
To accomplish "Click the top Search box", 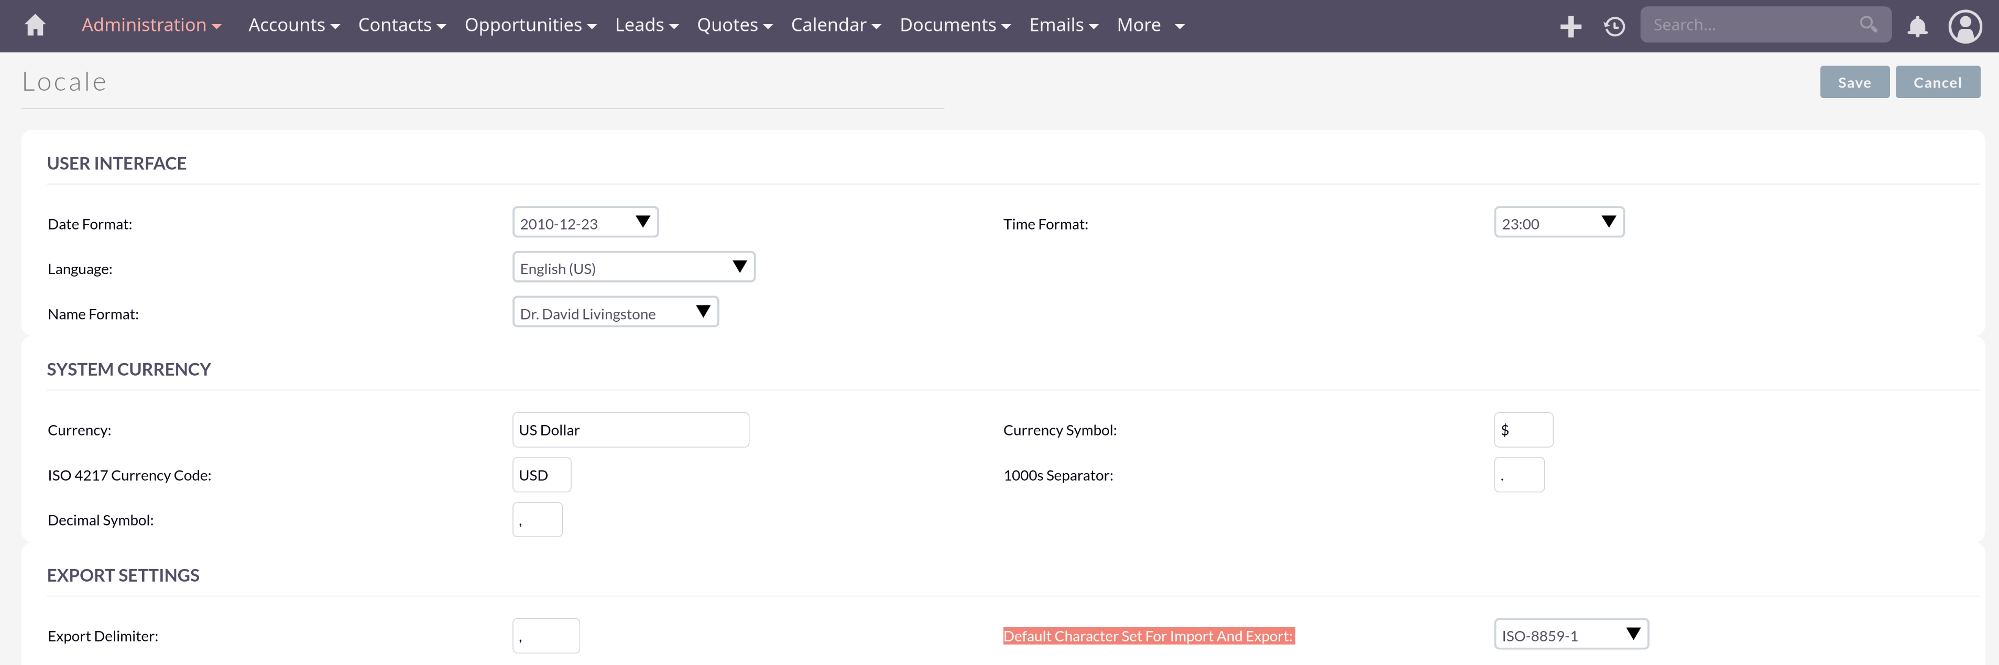I will coord(1750,25).
